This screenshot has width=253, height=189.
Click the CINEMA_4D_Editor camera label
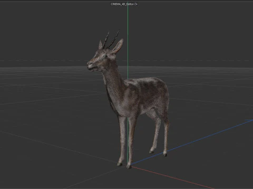point(123,4)
